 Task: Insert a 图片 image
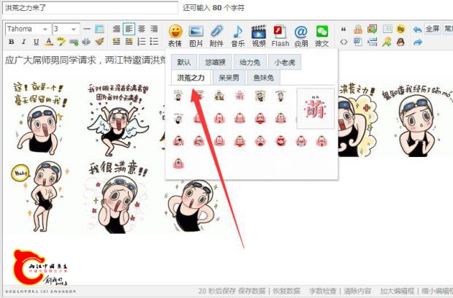pos(196,36)
